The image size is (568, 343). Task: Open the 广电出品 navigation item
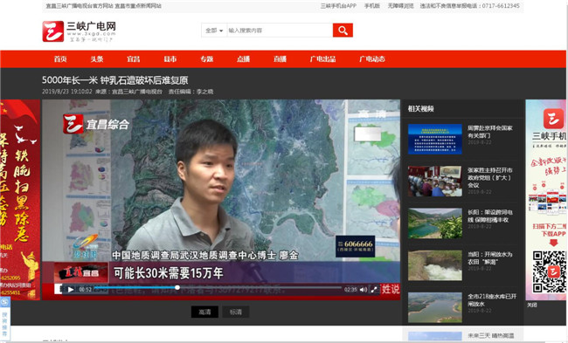coord(322,59)
